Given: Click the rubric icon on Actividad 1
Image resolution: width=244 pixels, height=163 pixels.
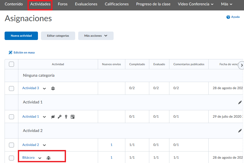Looking at the screenshot, I should click(73, 117).
